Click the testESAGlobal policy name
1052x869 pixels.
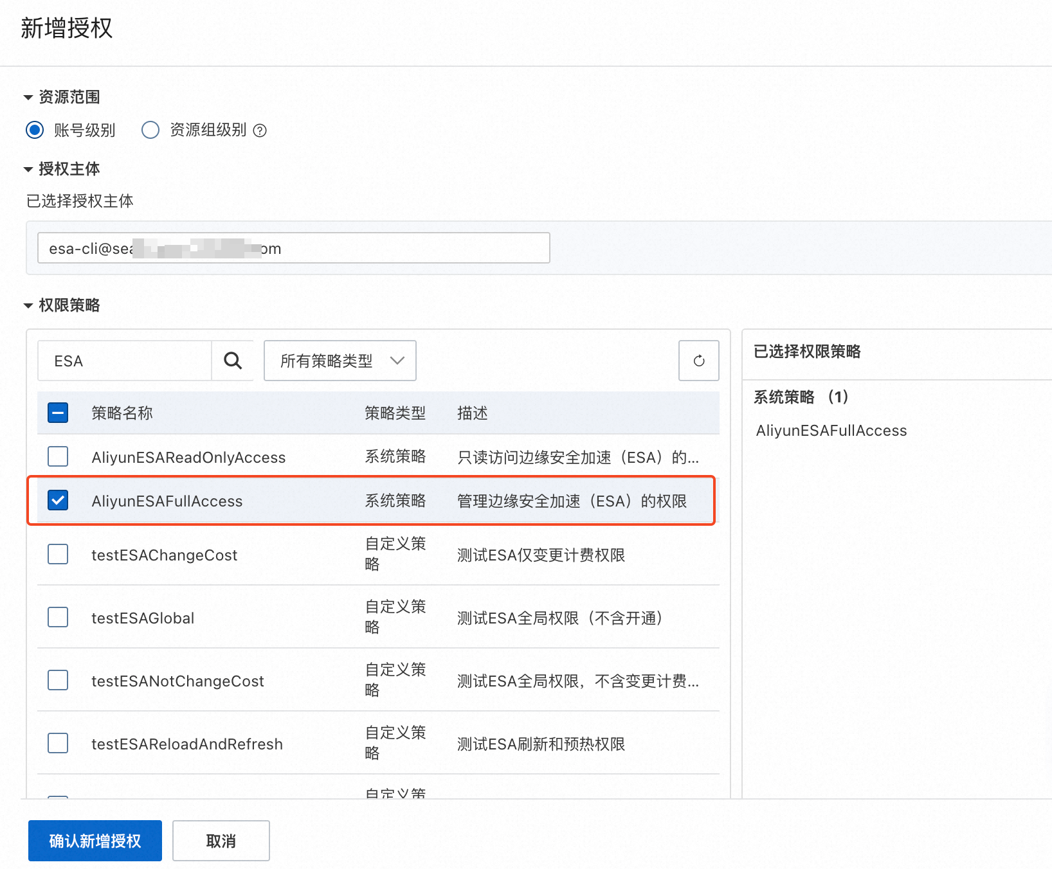pyautogui.click(x=143, y=618)
